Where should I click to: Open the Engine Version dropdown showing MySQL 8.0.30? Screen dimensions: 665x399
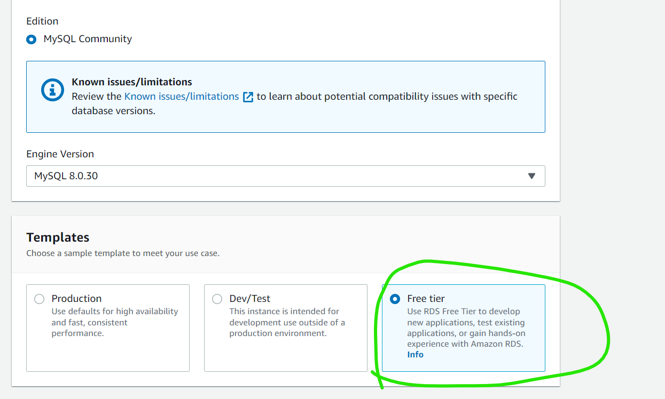point(286,175)
